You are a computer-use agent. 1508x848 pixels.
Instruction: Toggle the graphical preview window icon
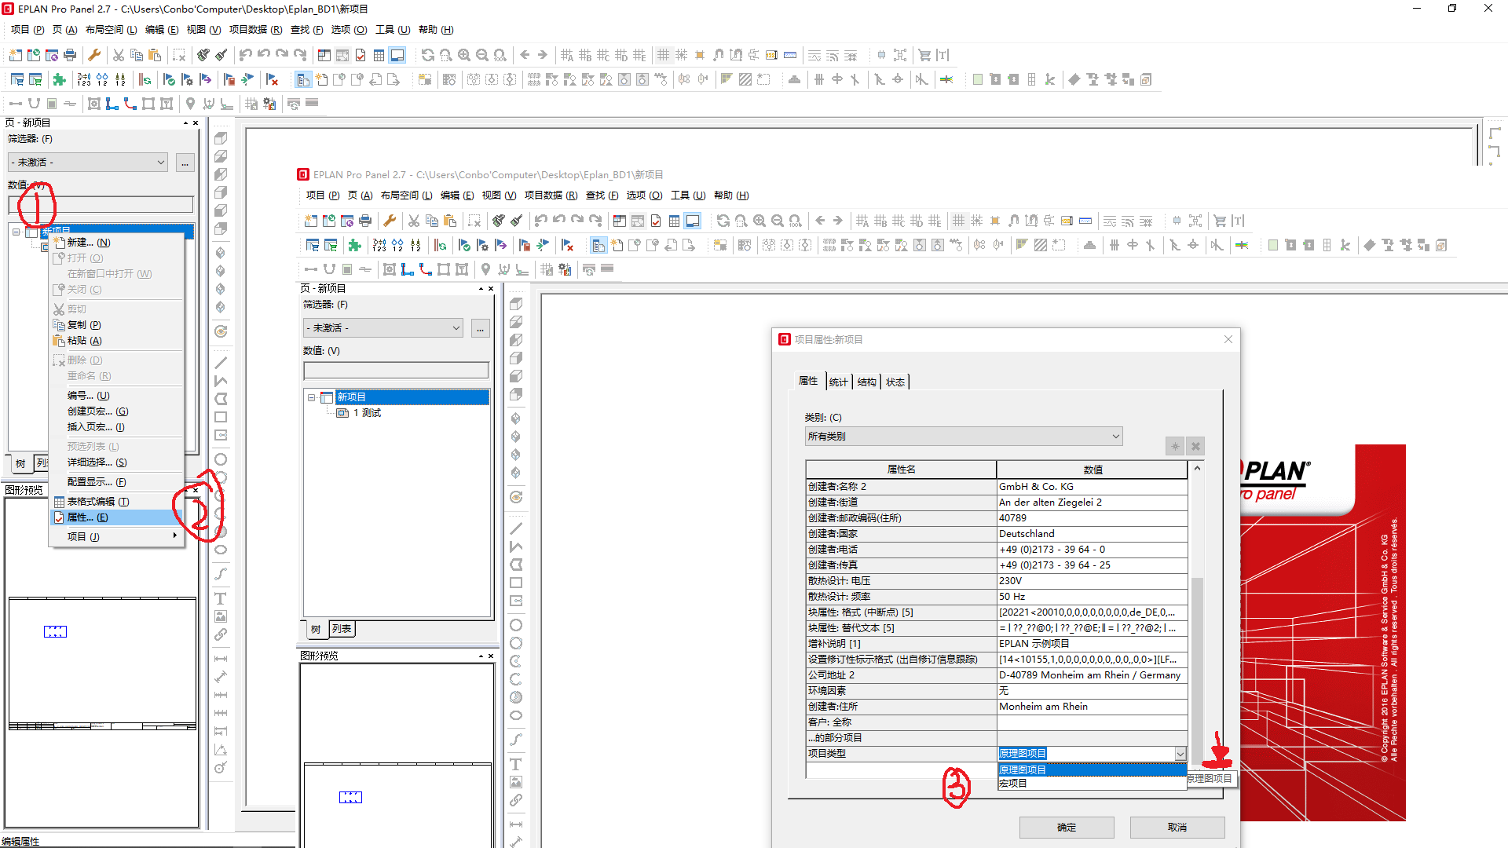[397, 55]
